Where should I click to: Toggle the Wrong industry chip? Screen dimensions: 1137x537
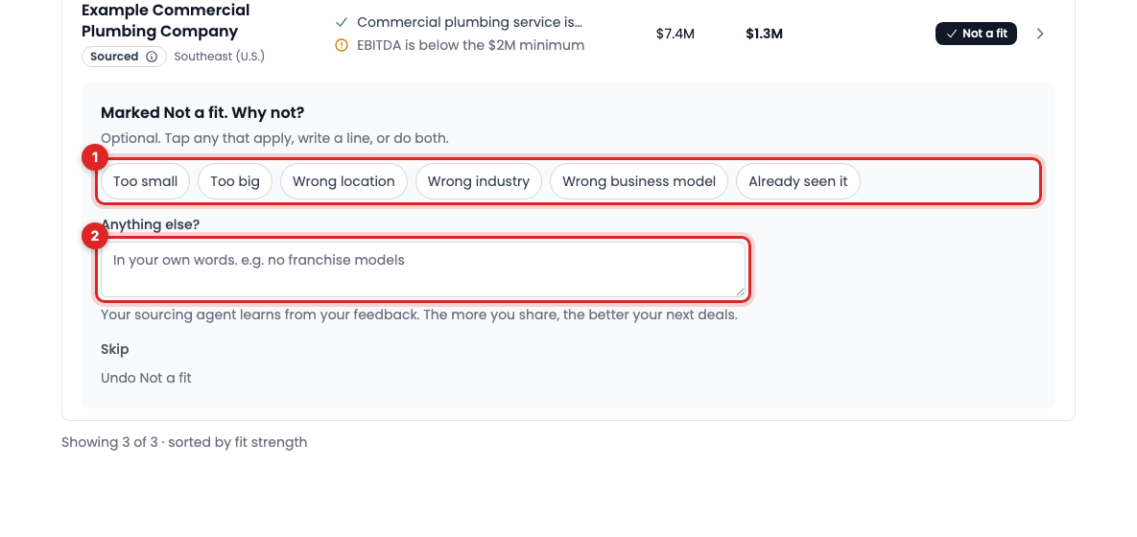click(x=479, y=181)
